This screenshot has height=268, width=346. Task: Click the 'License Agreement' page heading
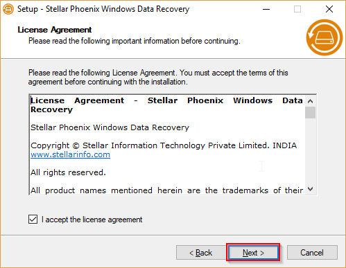tap(55, 30)
